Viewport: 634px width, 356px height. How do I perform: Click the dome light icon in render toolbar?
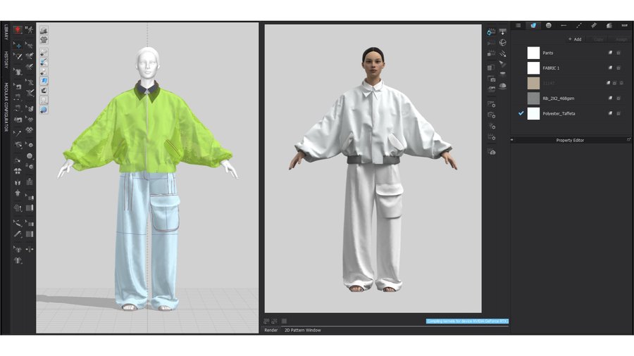click(x=502, y=86)
